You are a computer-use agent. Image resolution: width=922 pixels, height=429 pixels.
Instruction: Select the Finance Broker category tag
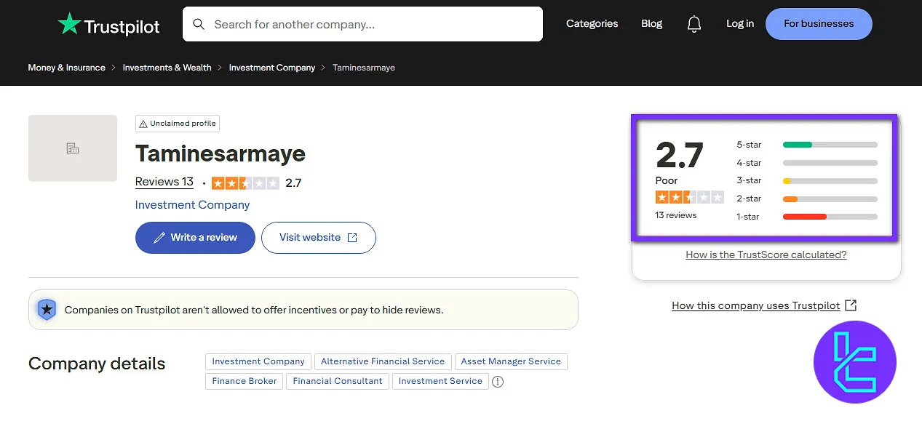pos(245,381)
